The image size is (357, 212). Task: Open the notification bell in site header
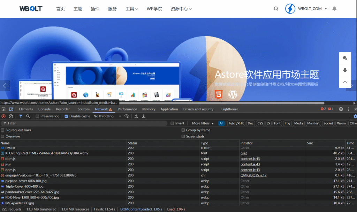pos(334,9)
